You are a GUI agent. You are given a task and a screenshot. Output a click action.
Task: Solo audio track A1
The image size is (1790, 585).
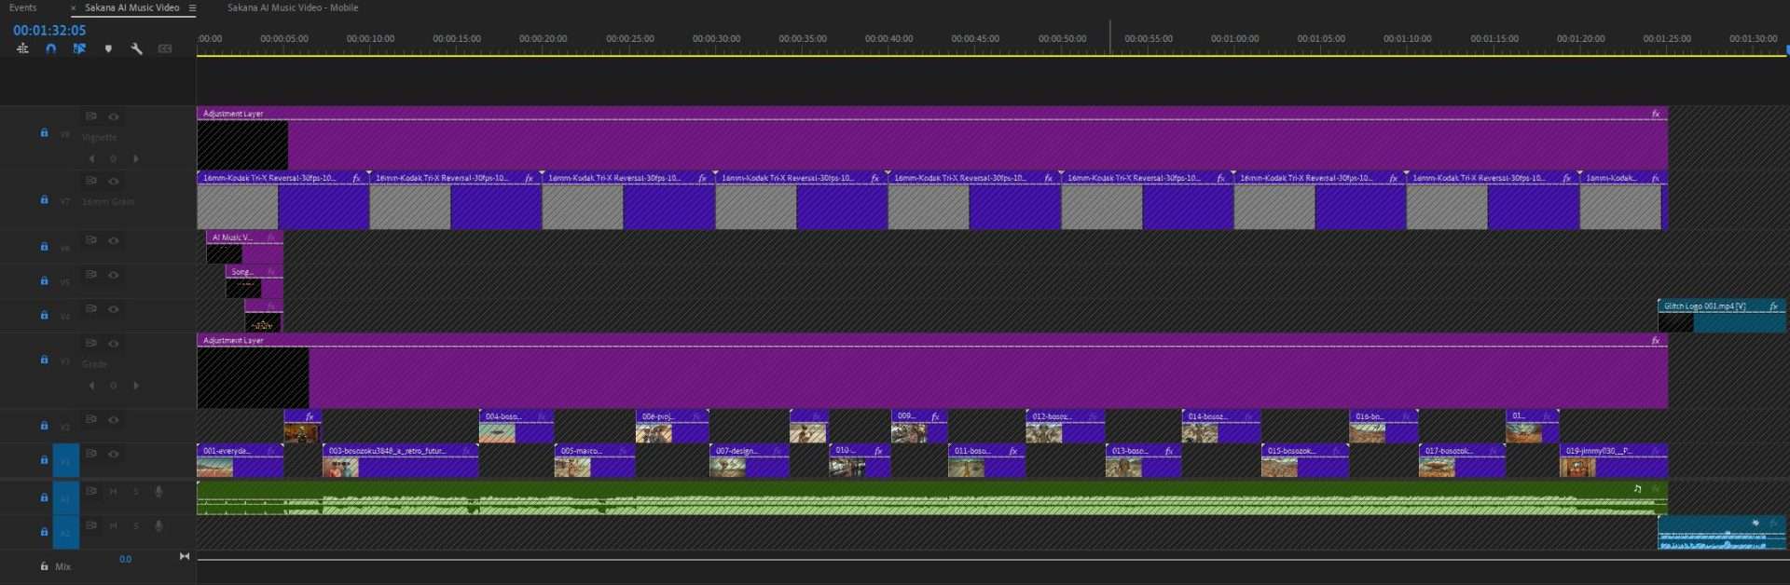[x=136, y=491]
